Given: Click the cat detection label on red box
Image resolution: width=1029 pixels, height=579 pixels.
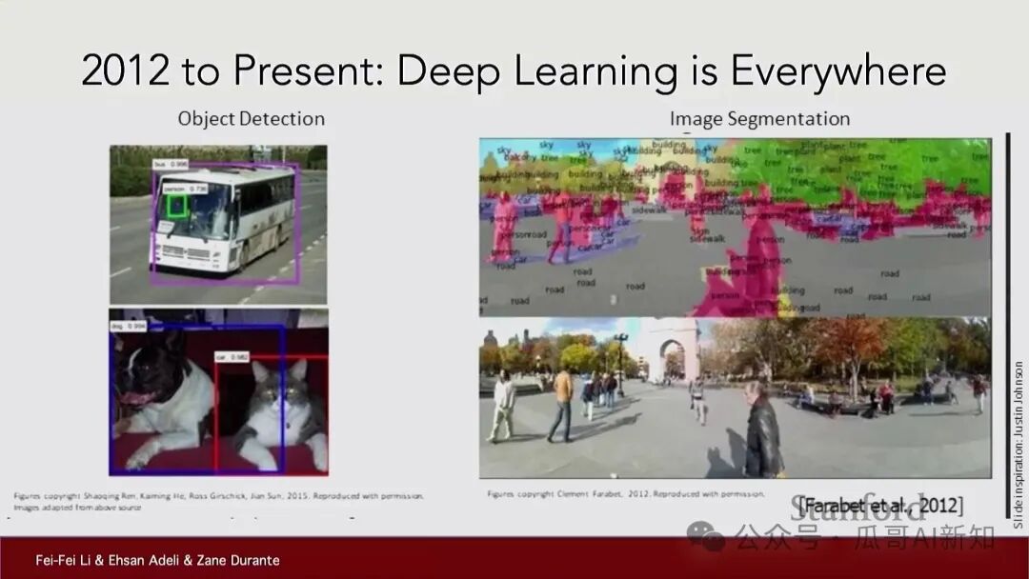Looking at the screenshot, I should tap(232, 357).
